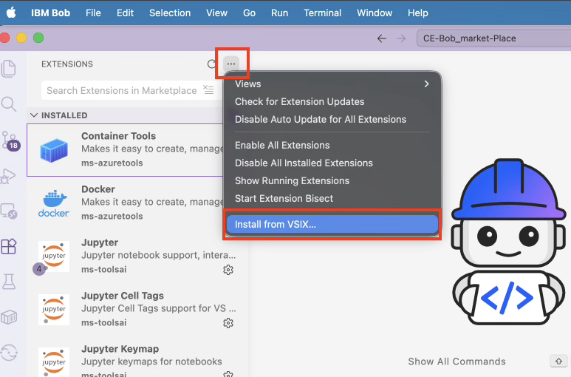
Task: Open the File menu
Action: [x=93, y=13]
